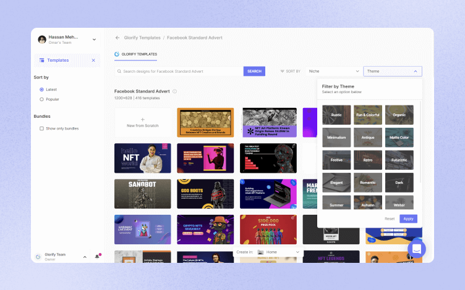
Task: Click the Glorify logo in the Glorify Templates tab
Action: coord(117,54)
